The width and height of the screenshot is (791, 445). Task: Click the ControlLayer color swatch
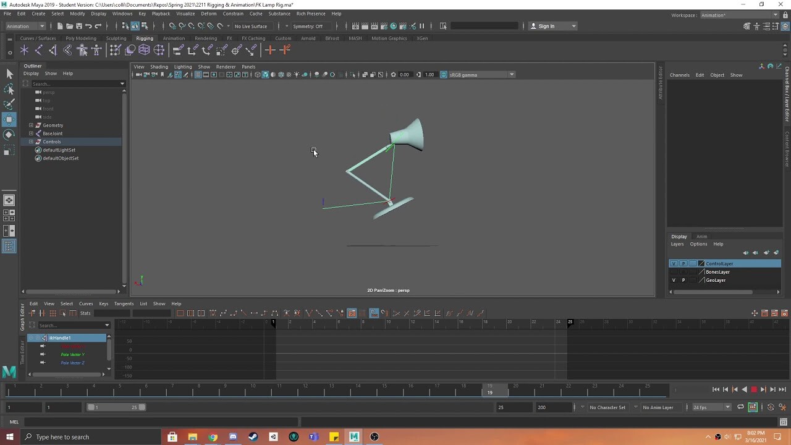701,263
